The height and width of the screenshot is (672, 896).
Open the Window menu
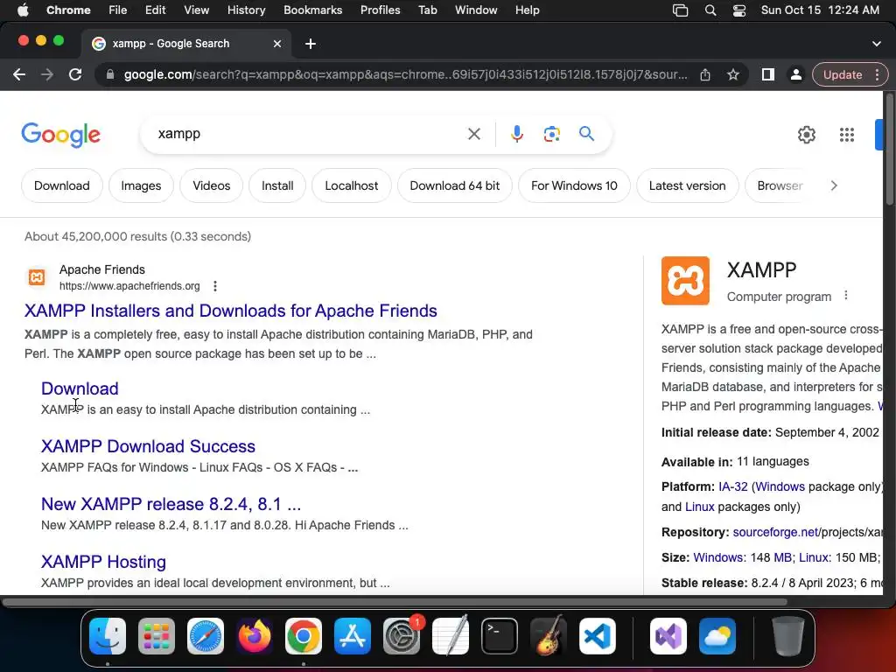pyautogui.click(x=476, y=10)
